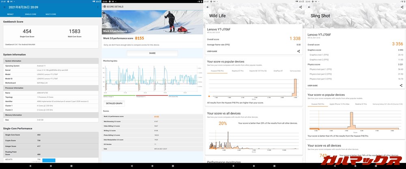Open USER GUIDE link in Wild Life card

(x=212, y=51)
